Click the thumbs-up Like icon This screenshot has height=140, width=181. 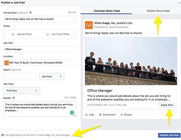86,115
